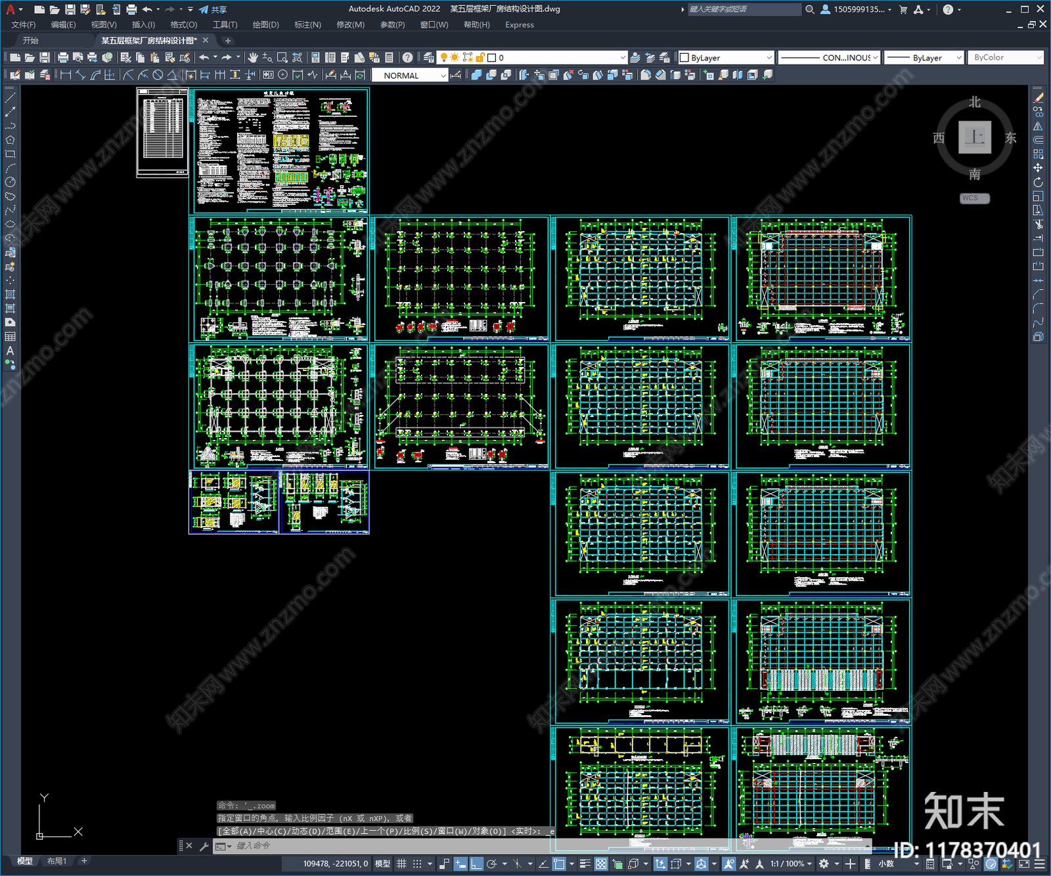
Task: Select the Line tool in left toolbar
Action: [10, 97]
